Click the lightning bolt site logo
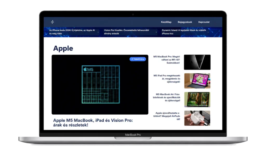This screenshot has width=266, height=153. pyautogui.click(x=52, y=22)
